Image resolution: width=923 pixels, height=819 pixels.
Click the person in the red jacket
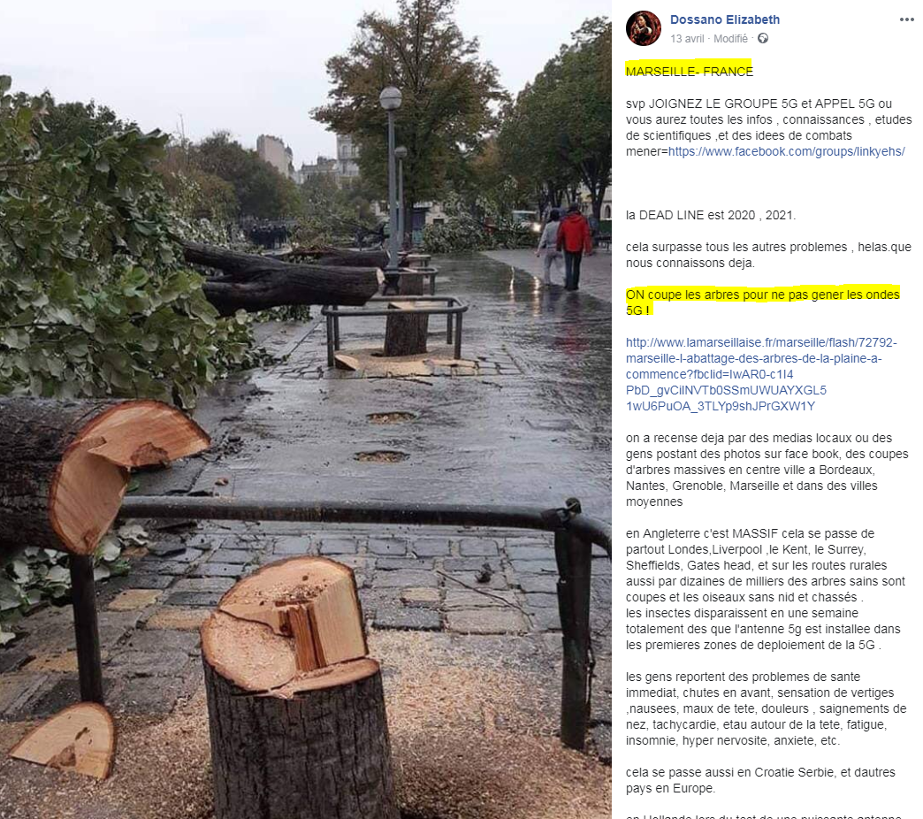(573, 246)
